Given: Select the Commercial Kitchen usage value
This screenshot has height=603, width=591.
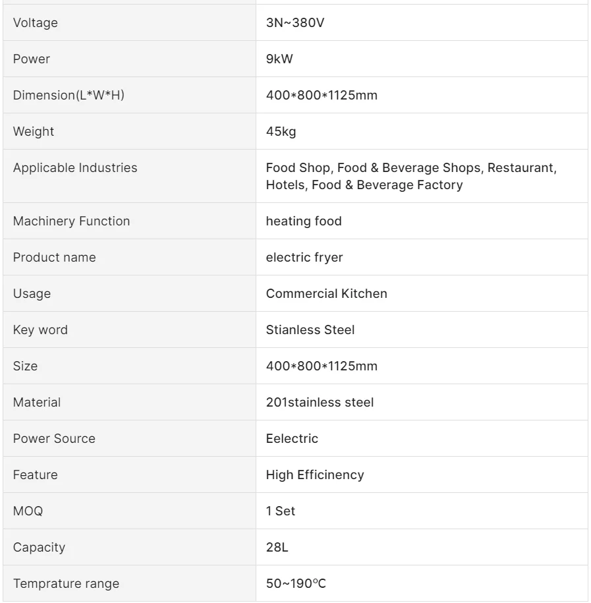Looking at the screenshot, I should [x=327, y=294].
